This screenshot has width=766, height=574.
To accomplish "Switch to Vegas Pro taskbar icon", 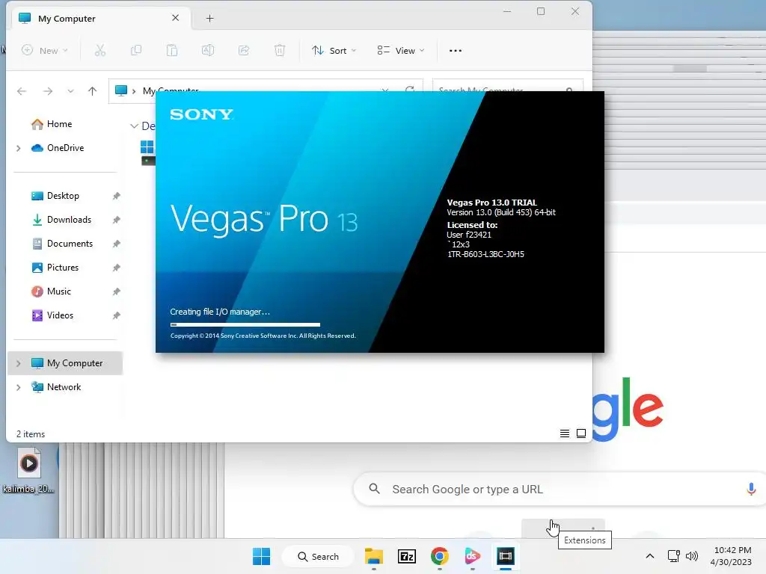I will click(506, 556).
